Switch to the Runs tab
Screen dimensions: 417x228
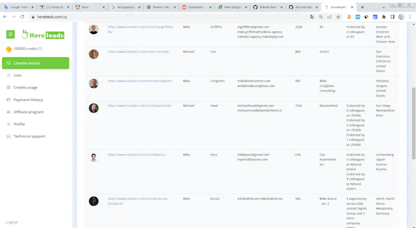(x=90, y=7)
